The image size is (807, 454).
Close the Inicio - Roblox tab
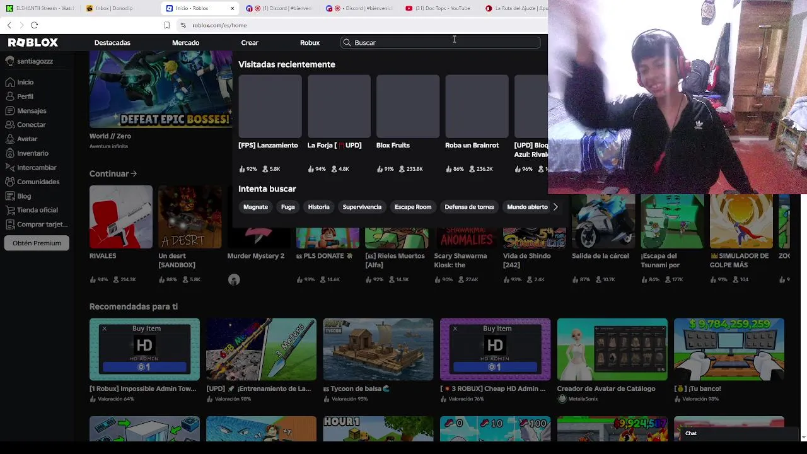click(x=232, y=8)
